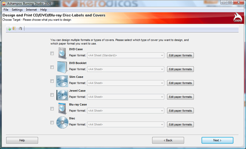Click the new project toolbar icon

[x=9, y=28]
